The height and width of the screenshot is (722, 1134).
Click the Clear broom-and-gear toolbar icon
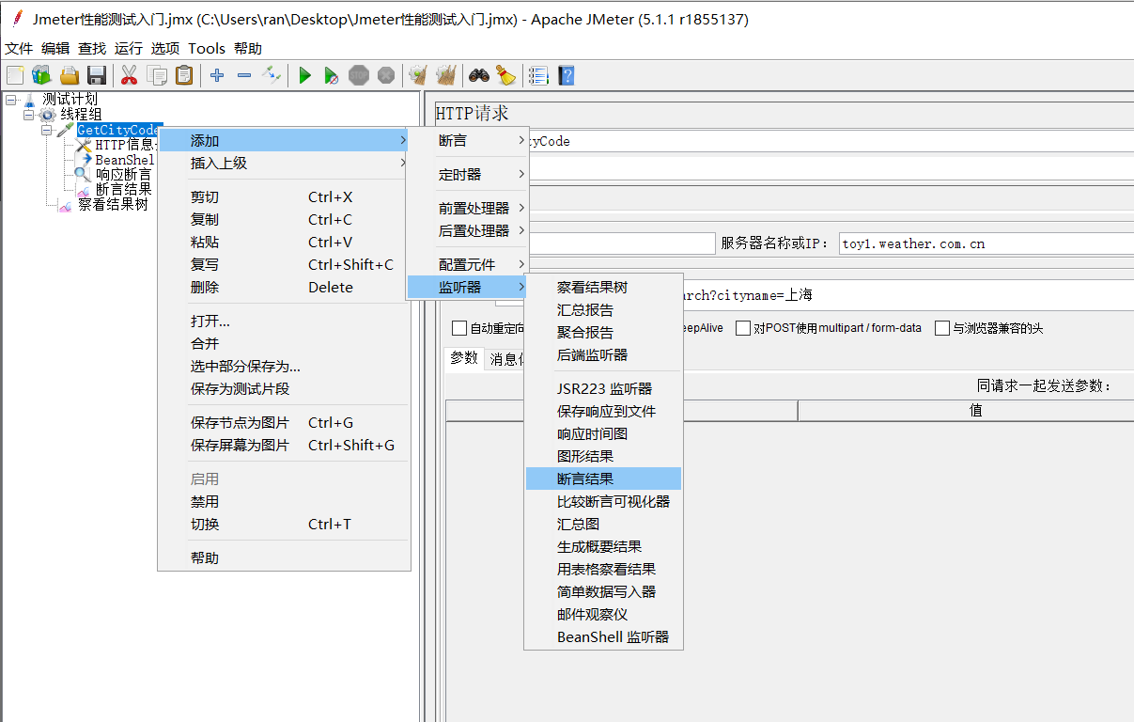point(418,75)
